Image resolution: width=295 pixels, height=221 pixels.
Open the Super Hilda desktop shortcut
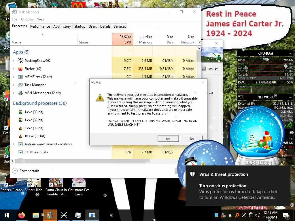[33, 185]
